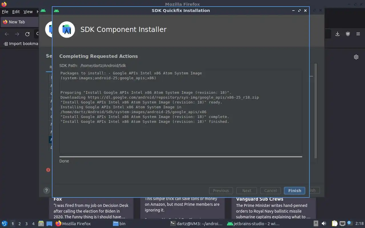This screenshot has height=228, width=365.
Task: Click the disabled Previous button
Action: coord(221,191)
